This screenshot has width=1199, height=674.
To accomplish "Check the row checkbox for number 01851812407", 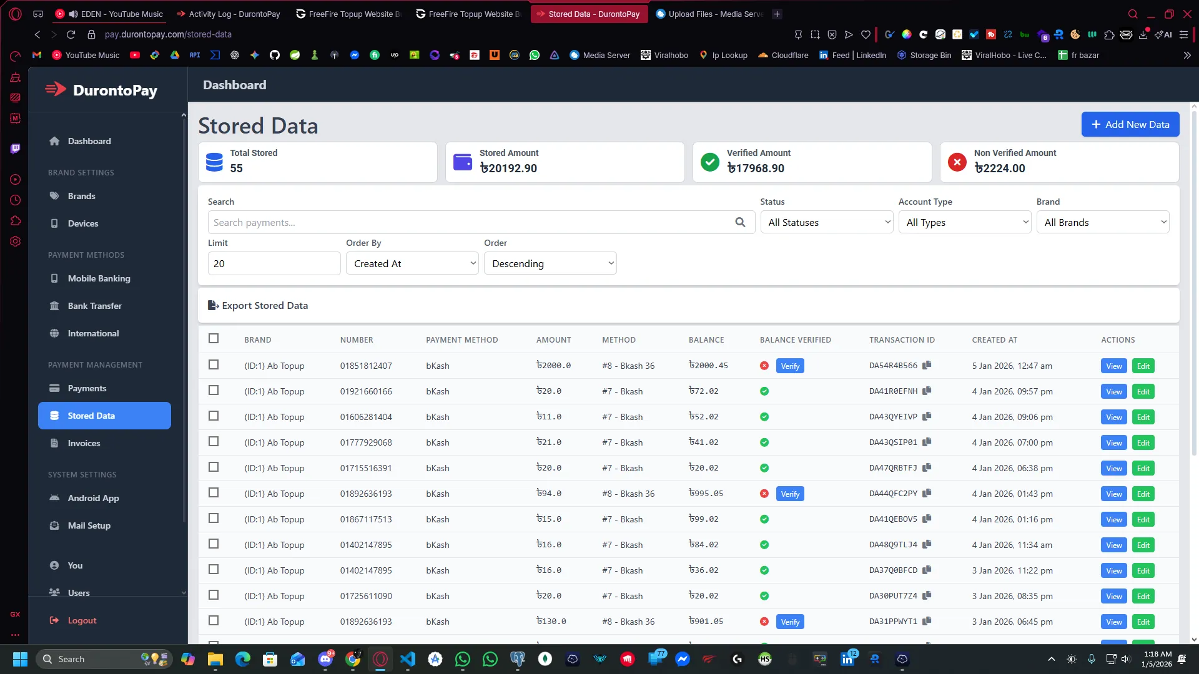I will point(214,364).
